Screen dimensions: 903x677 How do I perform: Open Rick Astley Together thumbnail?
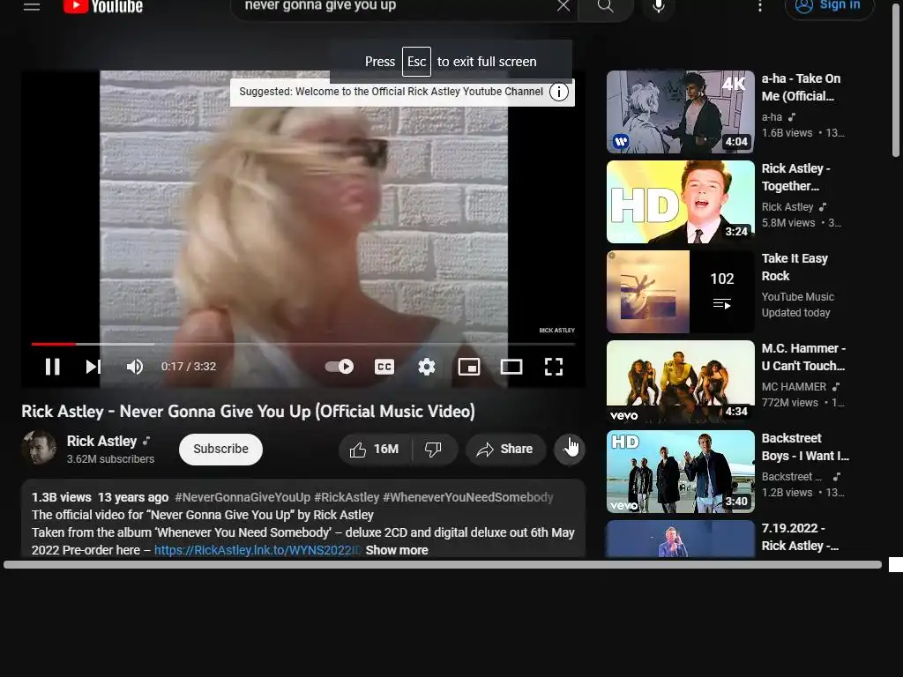pos(680,202)
